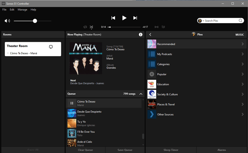Show track info with the info icon

coord(141,35)
